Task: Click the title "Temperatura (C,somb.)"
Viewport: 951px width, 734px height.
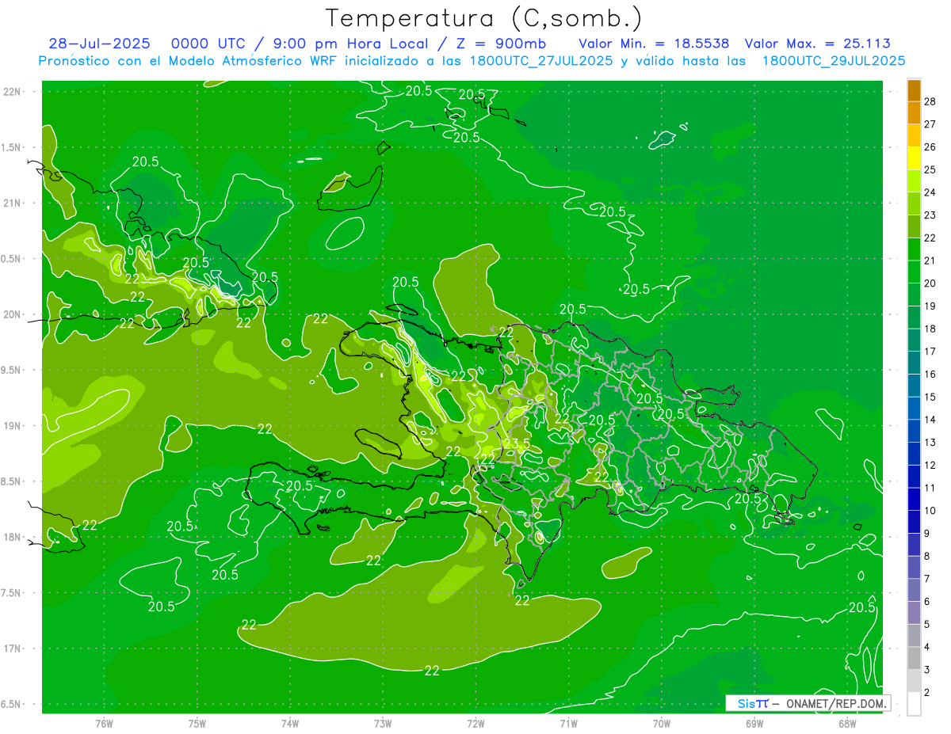Action: click(484, 18)
